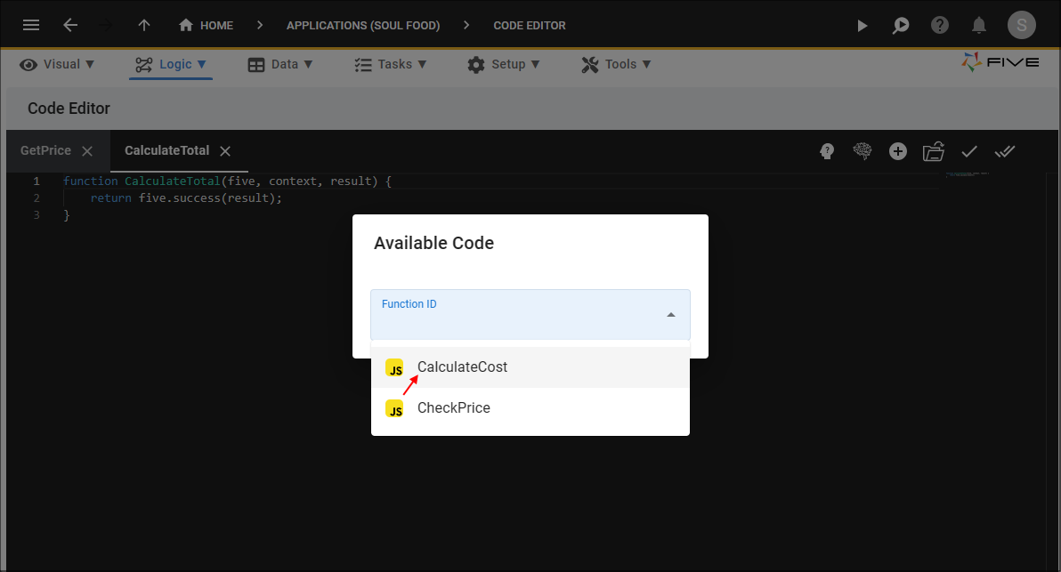Click the AI brain icon
The height and width of the screenshot is (572, 1061).
tap(862, 151)
